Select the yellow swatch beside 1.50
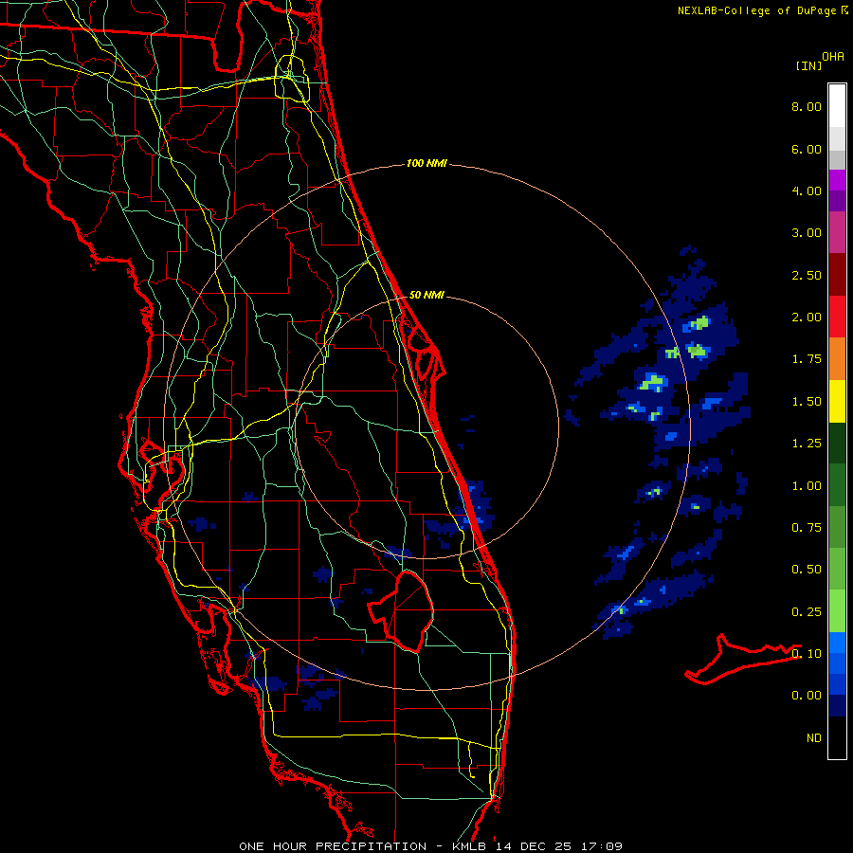This screenshot has width=853, height=853. click(x=837, y=401)
